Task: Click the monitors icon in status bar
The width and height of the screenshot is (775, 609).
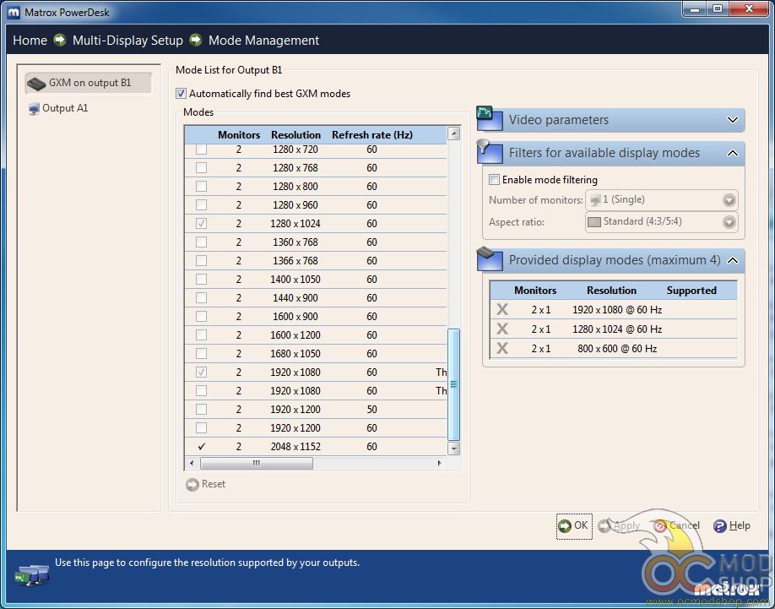Action: pyautogui.click(x=31, y=575)
